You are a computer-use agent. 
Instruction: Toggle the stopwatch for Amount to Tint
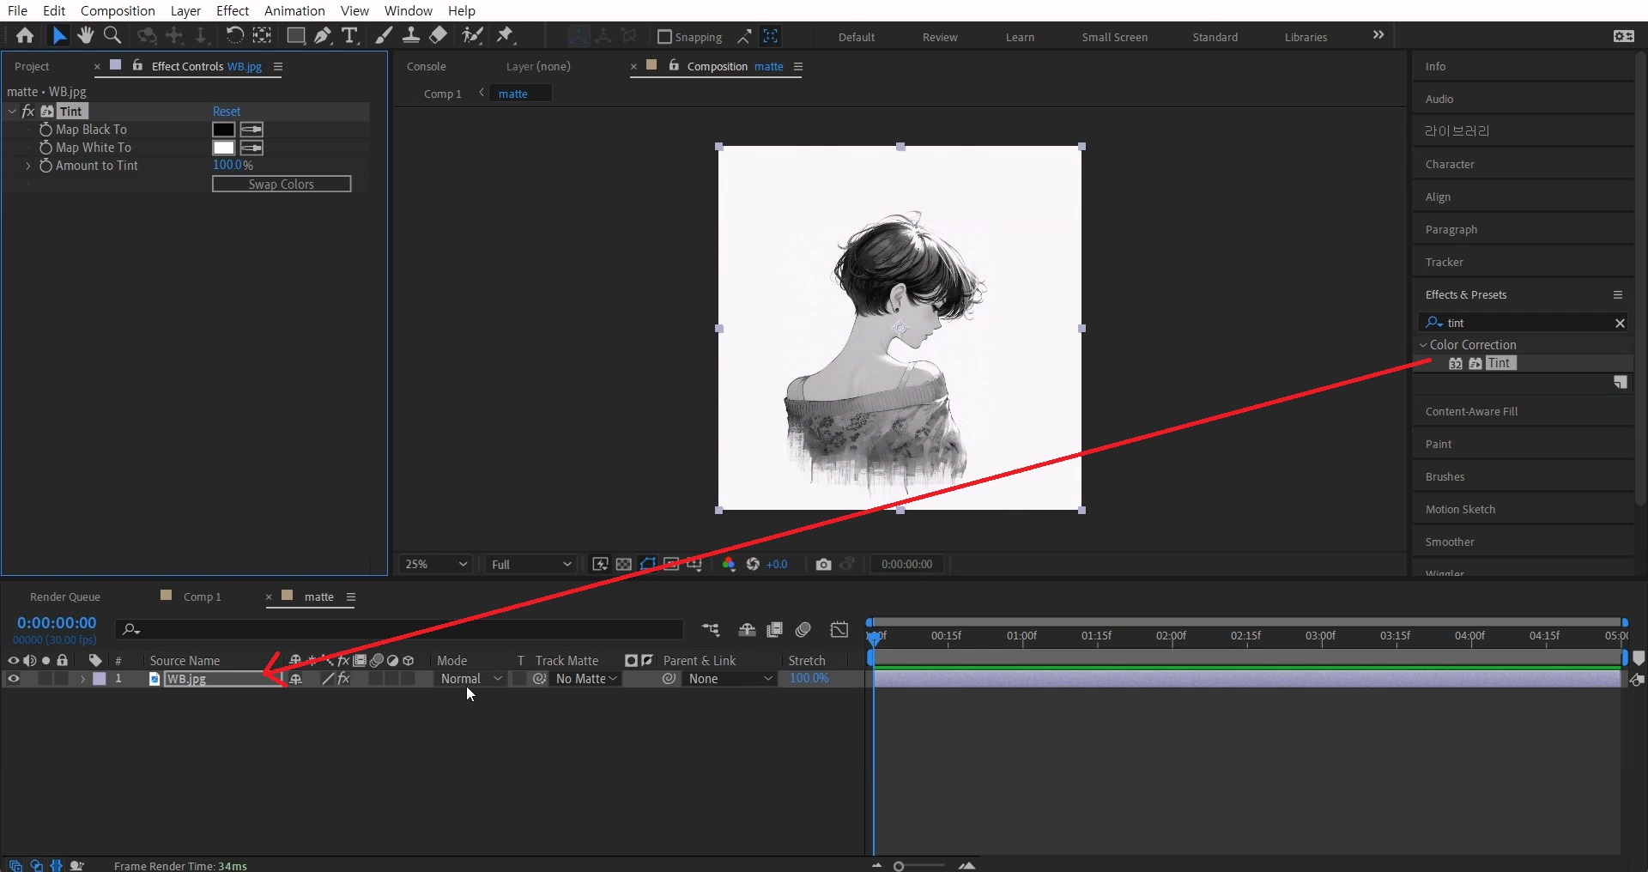click(x=46, y=166)
